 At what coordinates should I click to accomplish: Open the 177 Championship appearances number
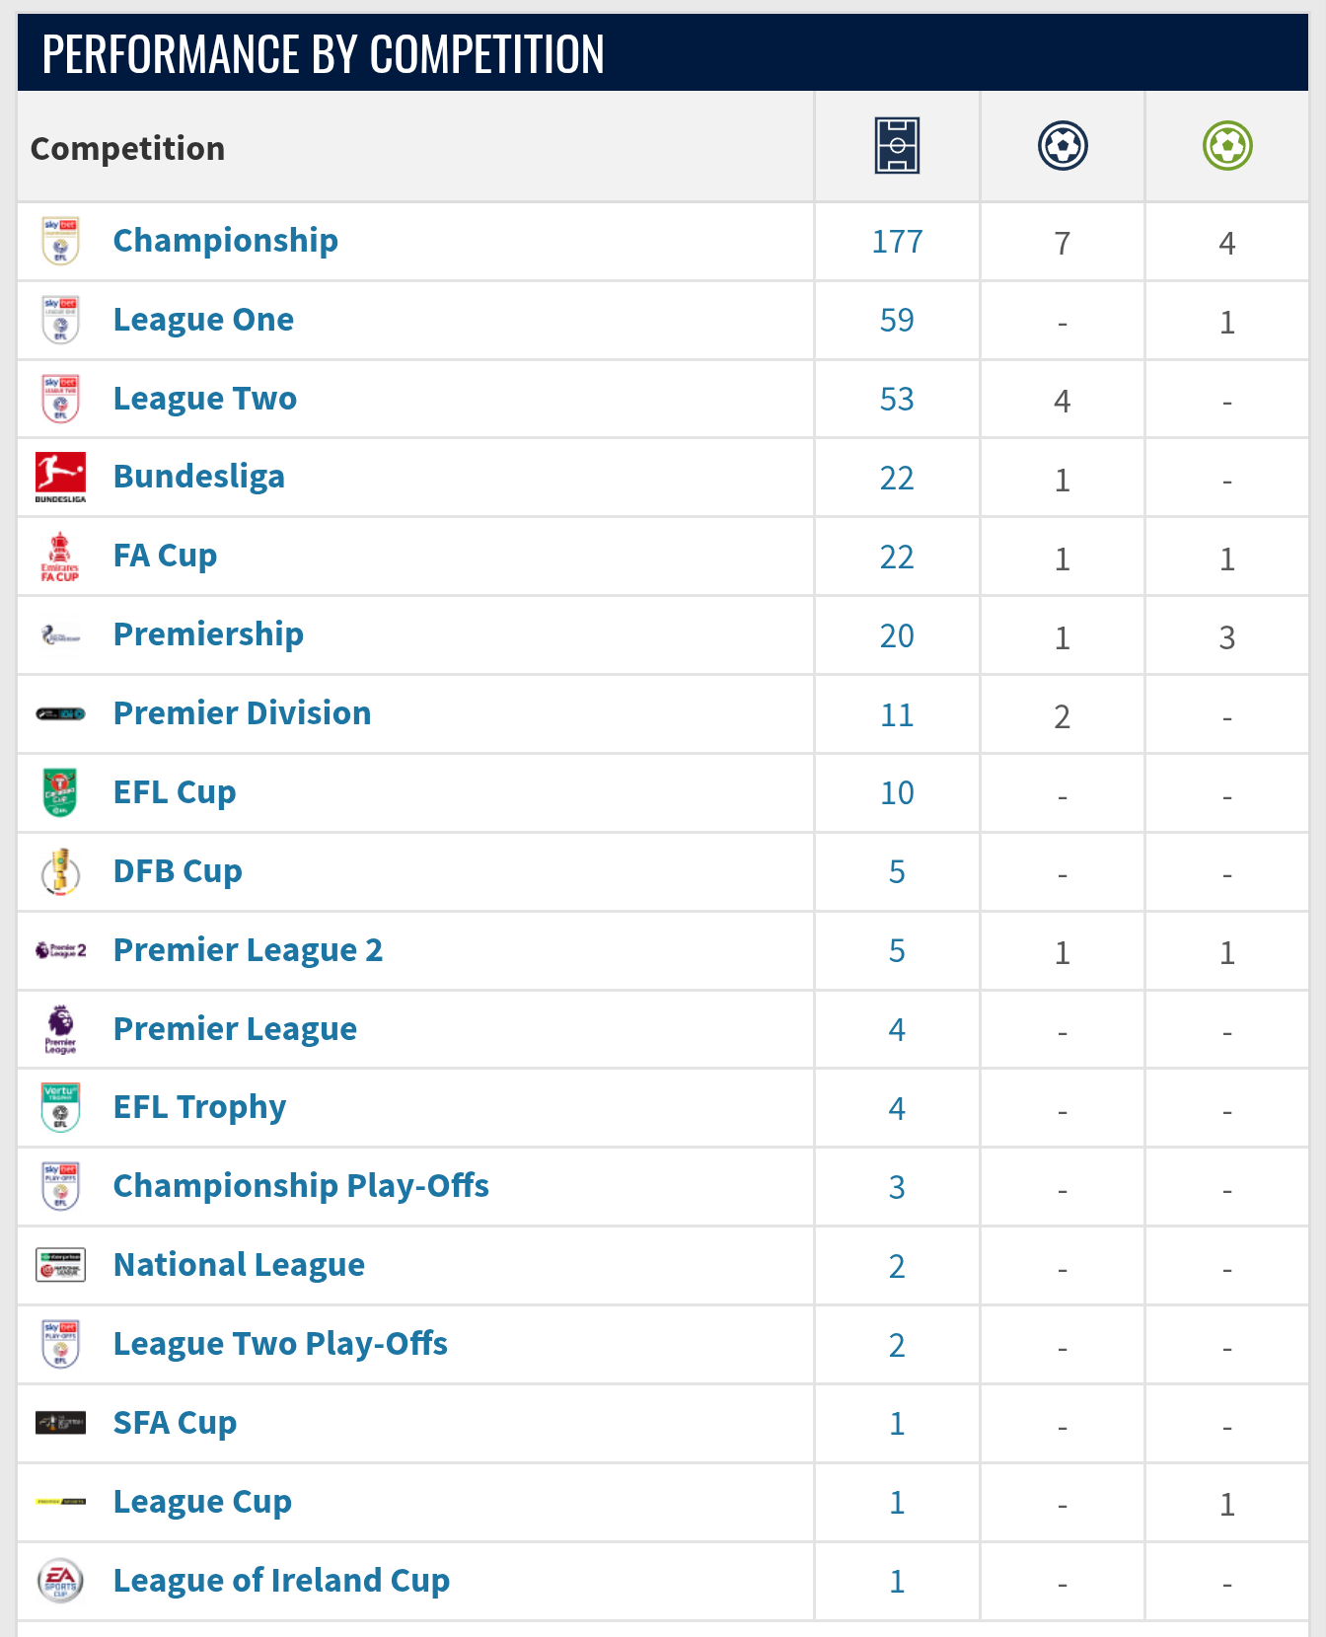click(x=897, y=242)
